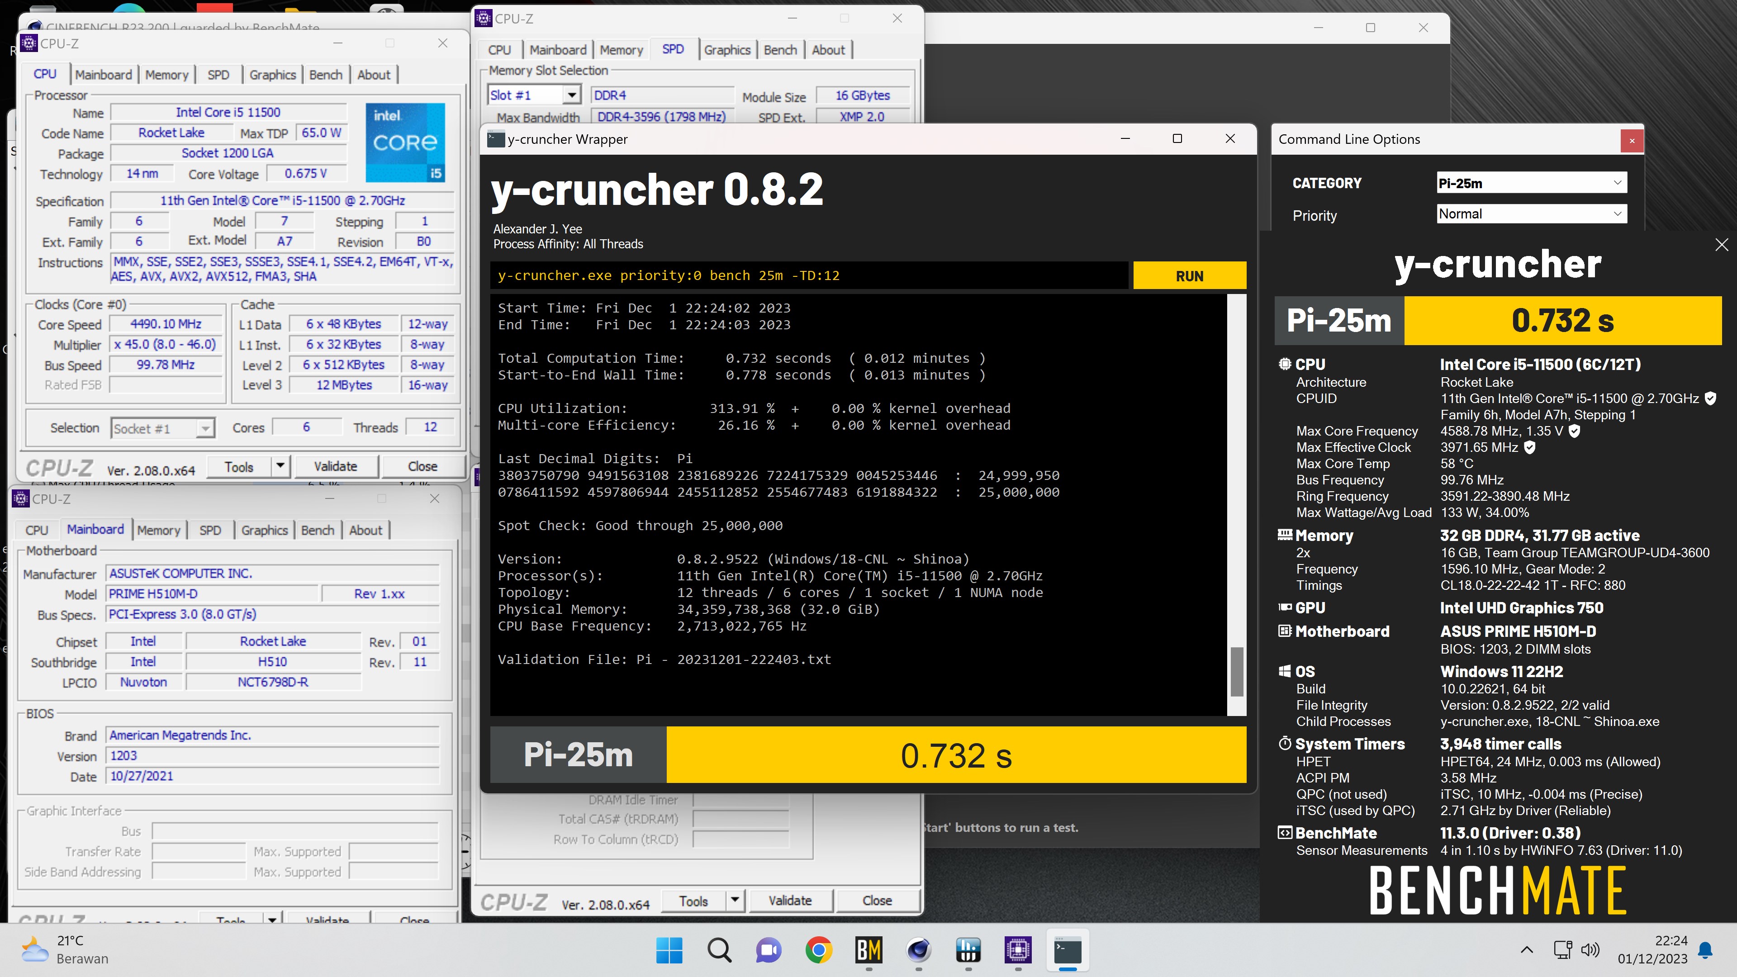
Task: Open the weather widget showing 21°C
Action: point(65,949)
